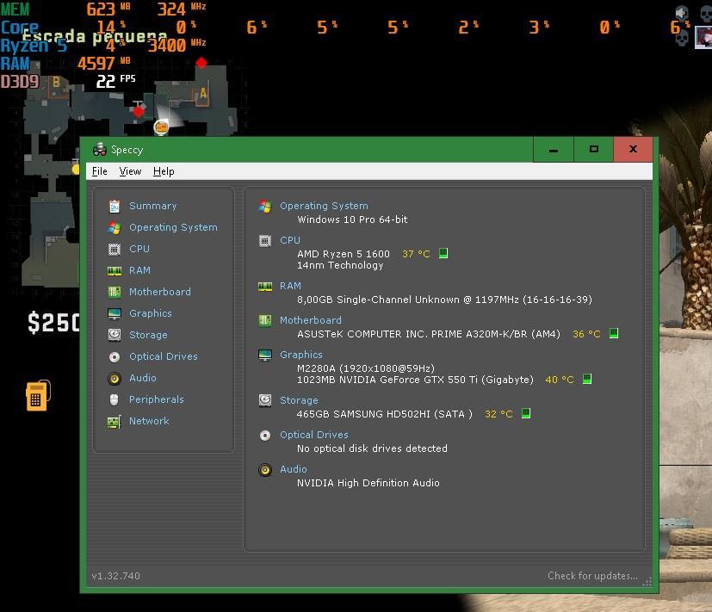Screen dimensions: 712x612
Task: Click the RAM module icon in sidebar
Action: pyautogui.click(x=114, y=270)
